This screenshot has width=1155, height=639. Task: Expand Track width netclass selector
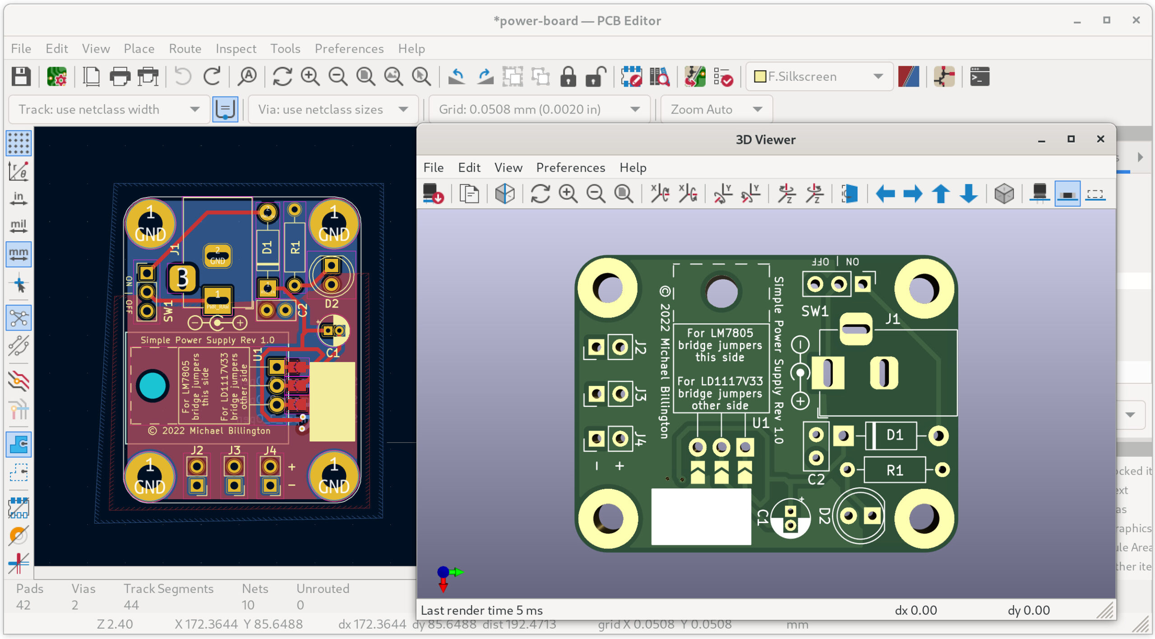point(194,110)
